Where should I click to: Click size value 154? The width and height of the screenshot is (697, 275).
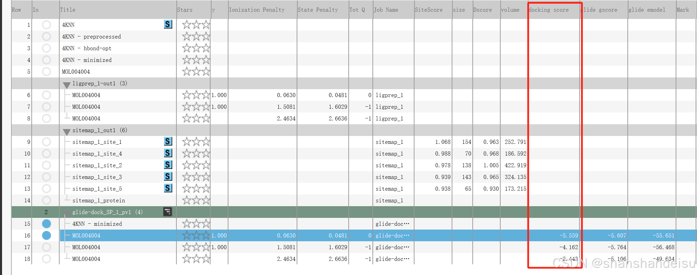click(x=467, y=142)
